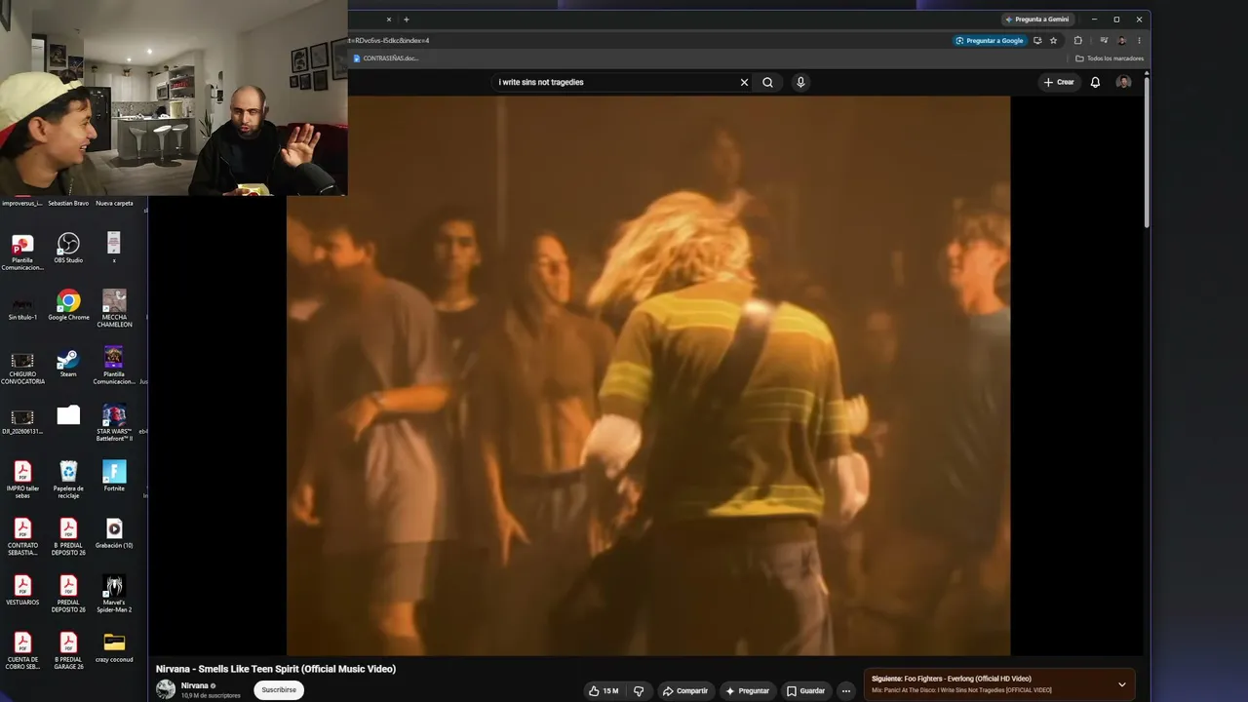Select B PREDIAL GARAGE 26 PDF icon

(68, 650)
